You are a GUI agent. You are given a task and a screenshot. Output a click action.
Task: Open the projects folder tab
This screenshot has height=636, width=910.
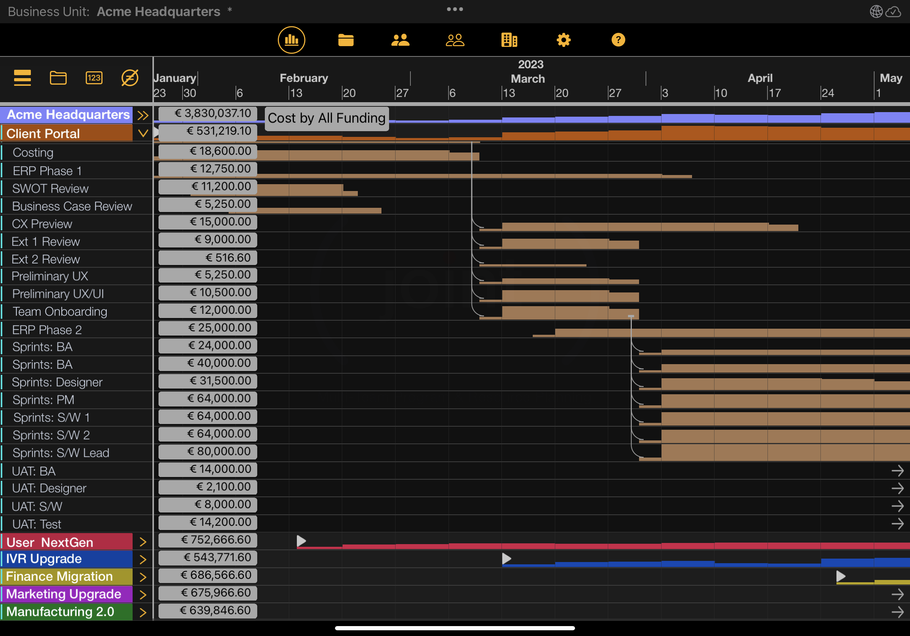(346, 40)
